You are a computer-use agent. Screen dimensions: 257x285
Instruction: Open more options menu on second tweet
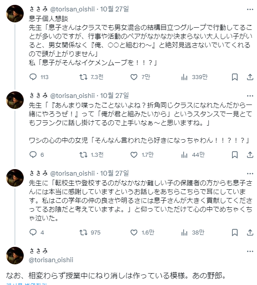[250, 96]
